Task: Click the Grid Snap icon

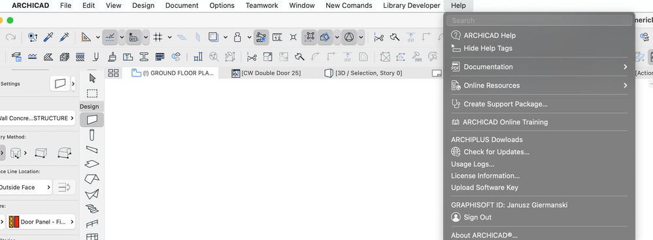Action: click(158, 37)
